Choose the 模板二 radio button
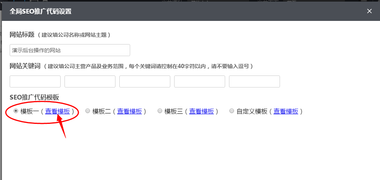This screenshot has height=180, width=380. 88,111
